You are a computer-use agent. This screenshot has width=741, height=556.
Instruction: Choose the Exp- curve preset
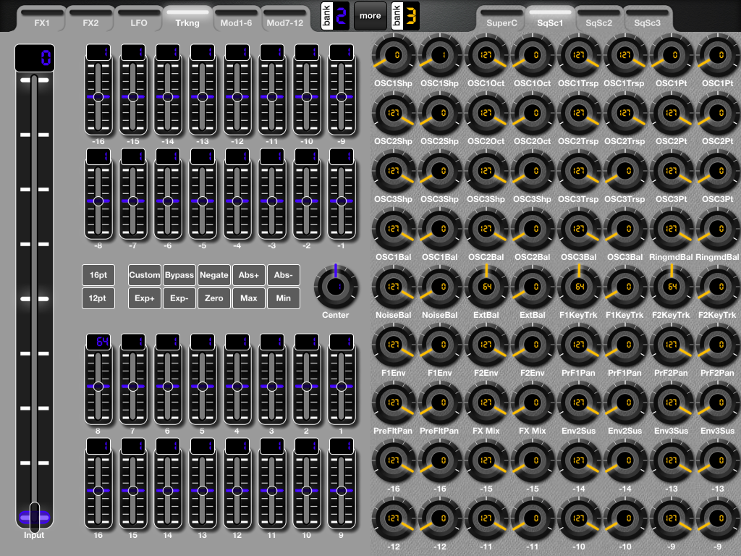pyautogui.click(x=179, y=298)
